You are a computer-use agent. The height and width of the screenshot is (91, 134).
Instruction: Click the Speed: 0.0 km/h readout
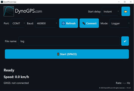[16, 77]
